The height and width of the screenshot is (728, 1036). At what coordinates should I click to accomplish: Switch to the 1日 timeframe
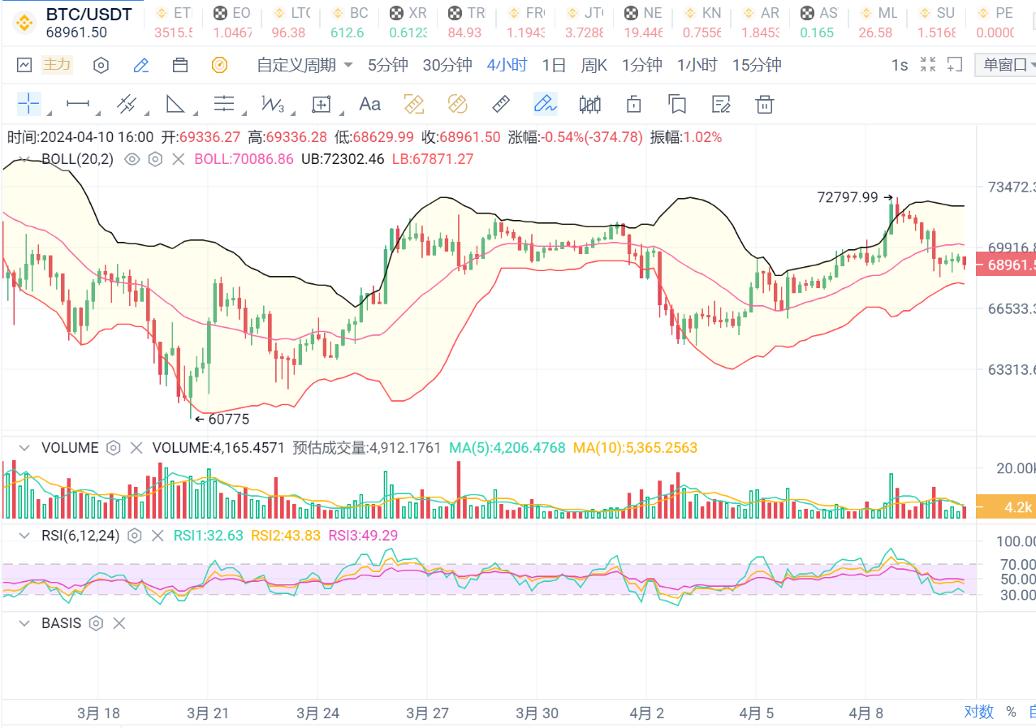[x=554, y=65]
